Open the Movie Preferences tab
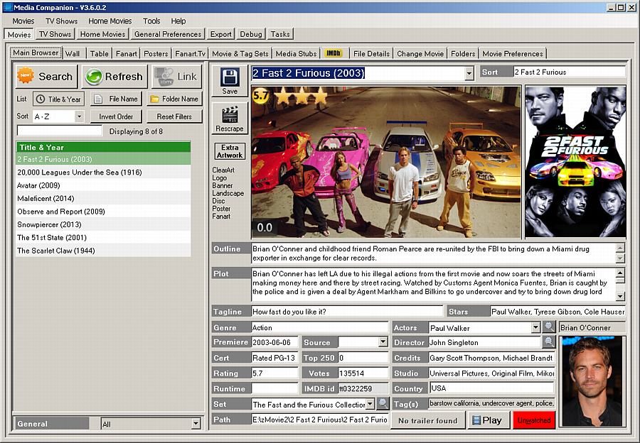 pos(513,53)
